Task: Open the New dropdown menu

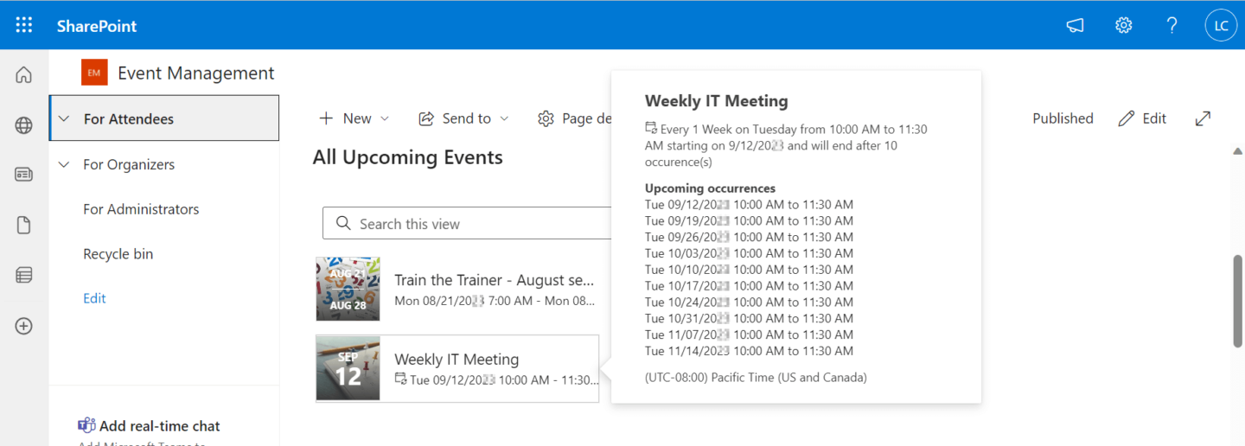Action: pyautogui.click(x=354, y=118)
